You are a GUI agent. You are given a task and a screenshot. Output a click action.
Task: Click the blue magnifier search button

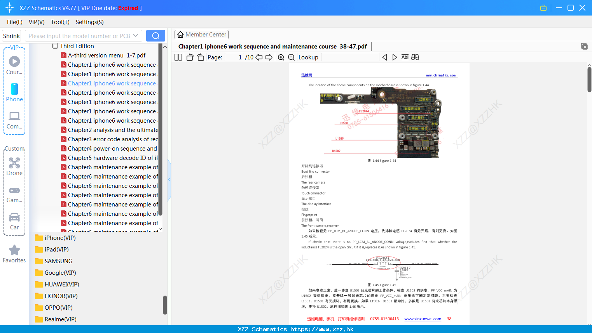coord(155,36)
